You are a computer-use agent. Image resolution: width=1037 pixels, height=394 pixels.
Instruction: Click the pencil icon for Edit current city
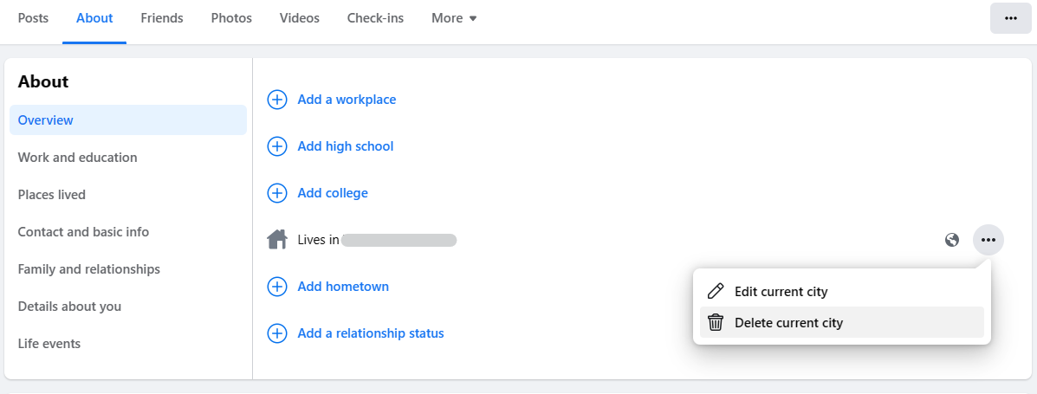click(x=716, y=292)
